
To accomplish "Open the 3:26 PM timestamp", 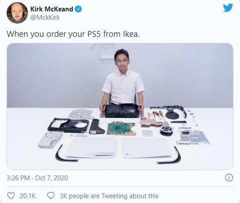I will (x=18, y=178).
